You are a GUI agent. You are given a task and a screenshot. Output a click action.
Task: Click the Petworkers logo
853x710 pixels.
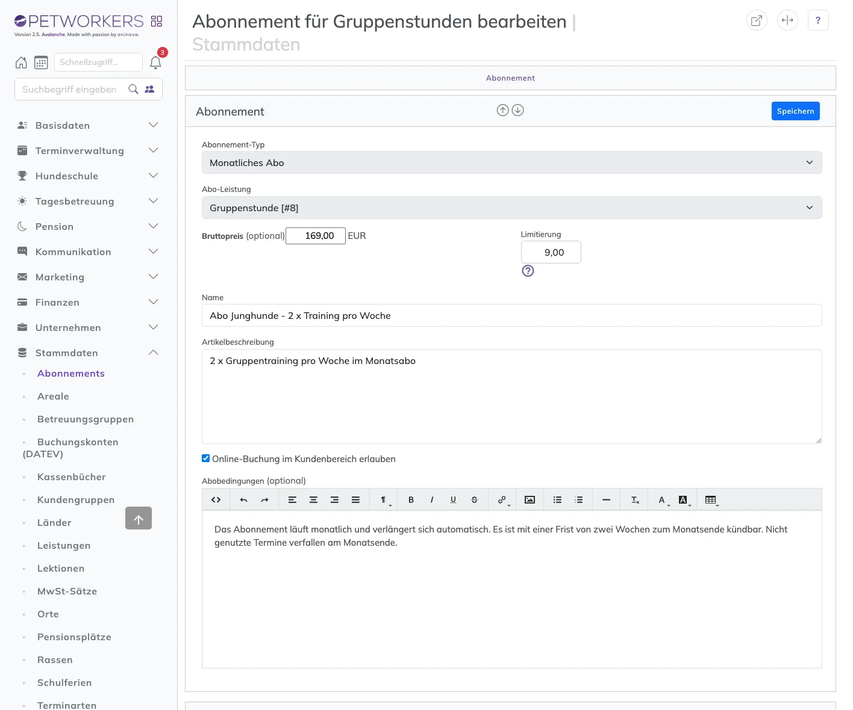coord(79,22)
